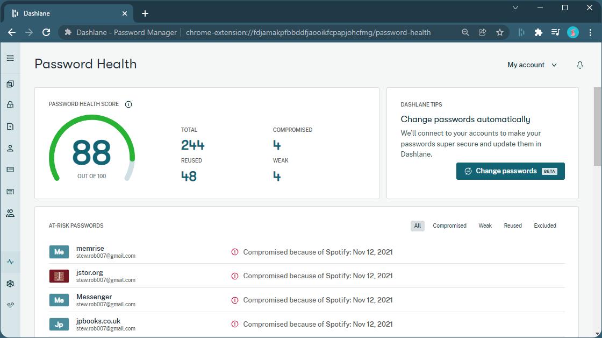Screen dimensions: 602x338
Task: Click the Reused count 48
Action: (189, 176)
